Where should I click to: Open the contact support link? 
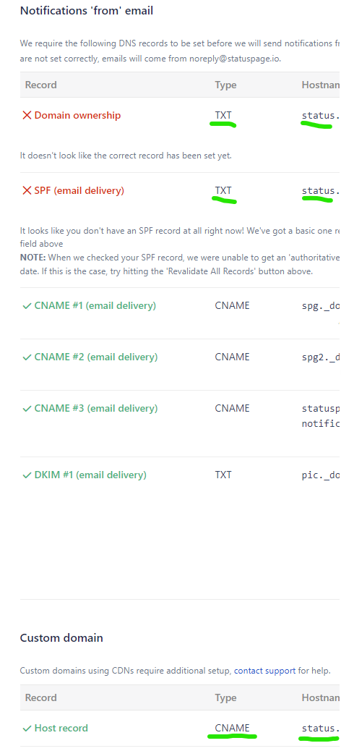click(x=264, y=671)
